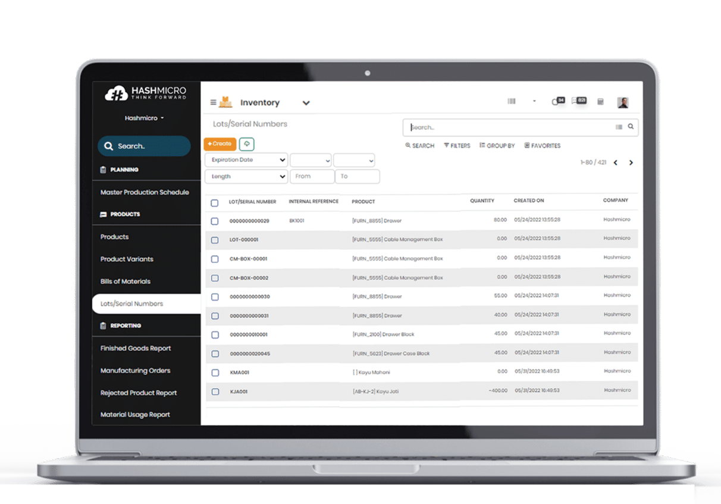721x504 pixels.
Task: Click the From input field
Action: (x=312, y=177)
